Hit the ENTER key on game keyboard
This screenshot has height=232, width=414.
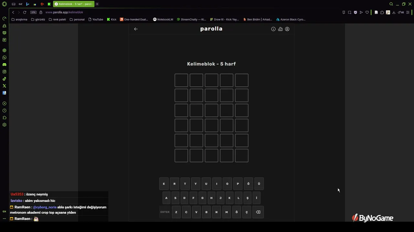click(x=165, y=212)
